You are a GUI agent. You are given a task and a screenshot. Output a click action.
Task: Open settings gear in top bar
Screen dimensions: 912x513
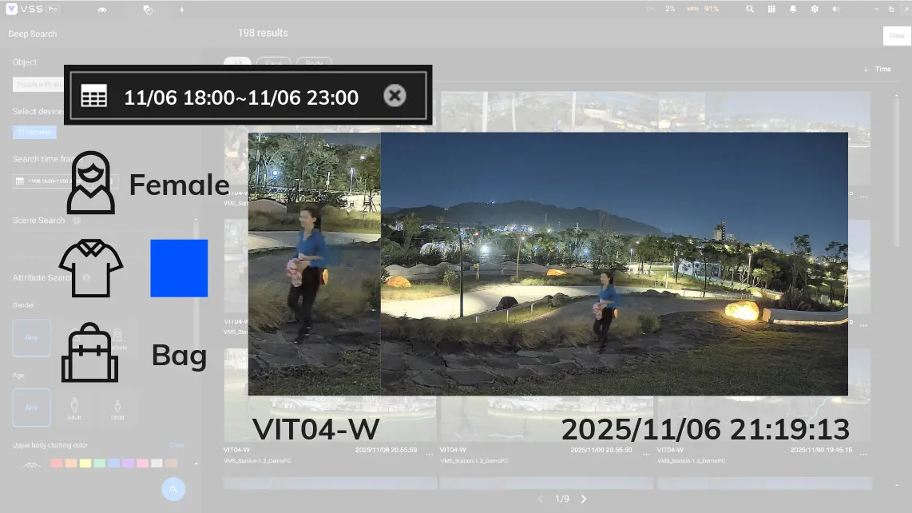pyautogui.click(x=815, y=9)
